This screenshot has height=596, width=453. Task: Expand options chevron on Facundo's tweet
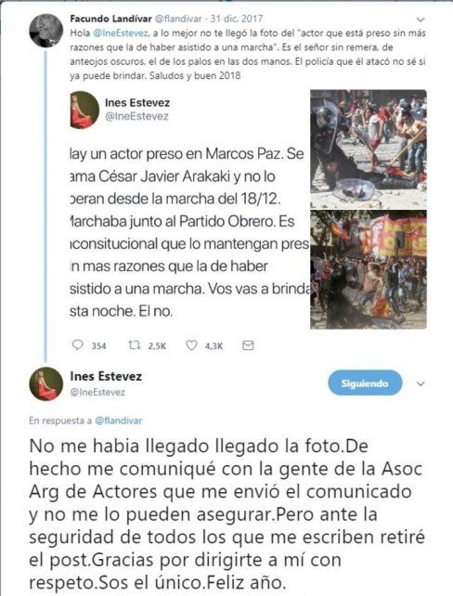pos(421,19)
